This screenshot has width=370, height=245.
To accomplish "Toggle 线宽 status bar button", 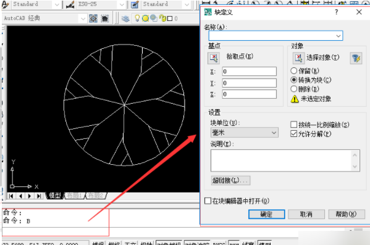I will 248,243.
